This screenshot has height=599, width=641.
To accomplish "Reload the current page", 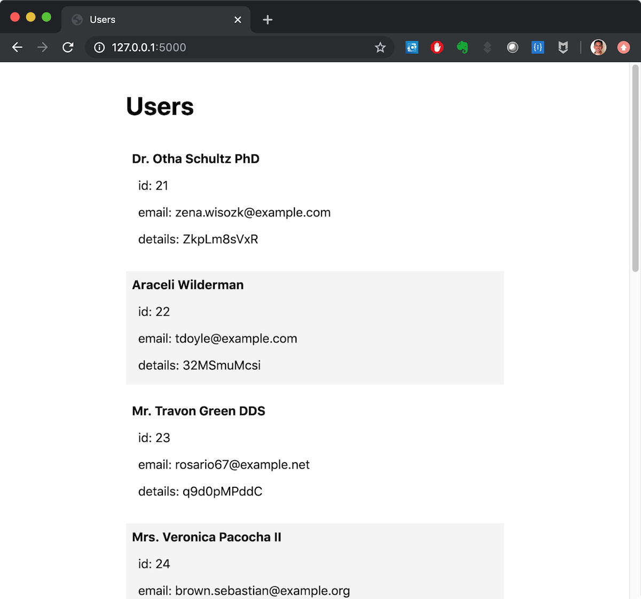I will 68,48.
